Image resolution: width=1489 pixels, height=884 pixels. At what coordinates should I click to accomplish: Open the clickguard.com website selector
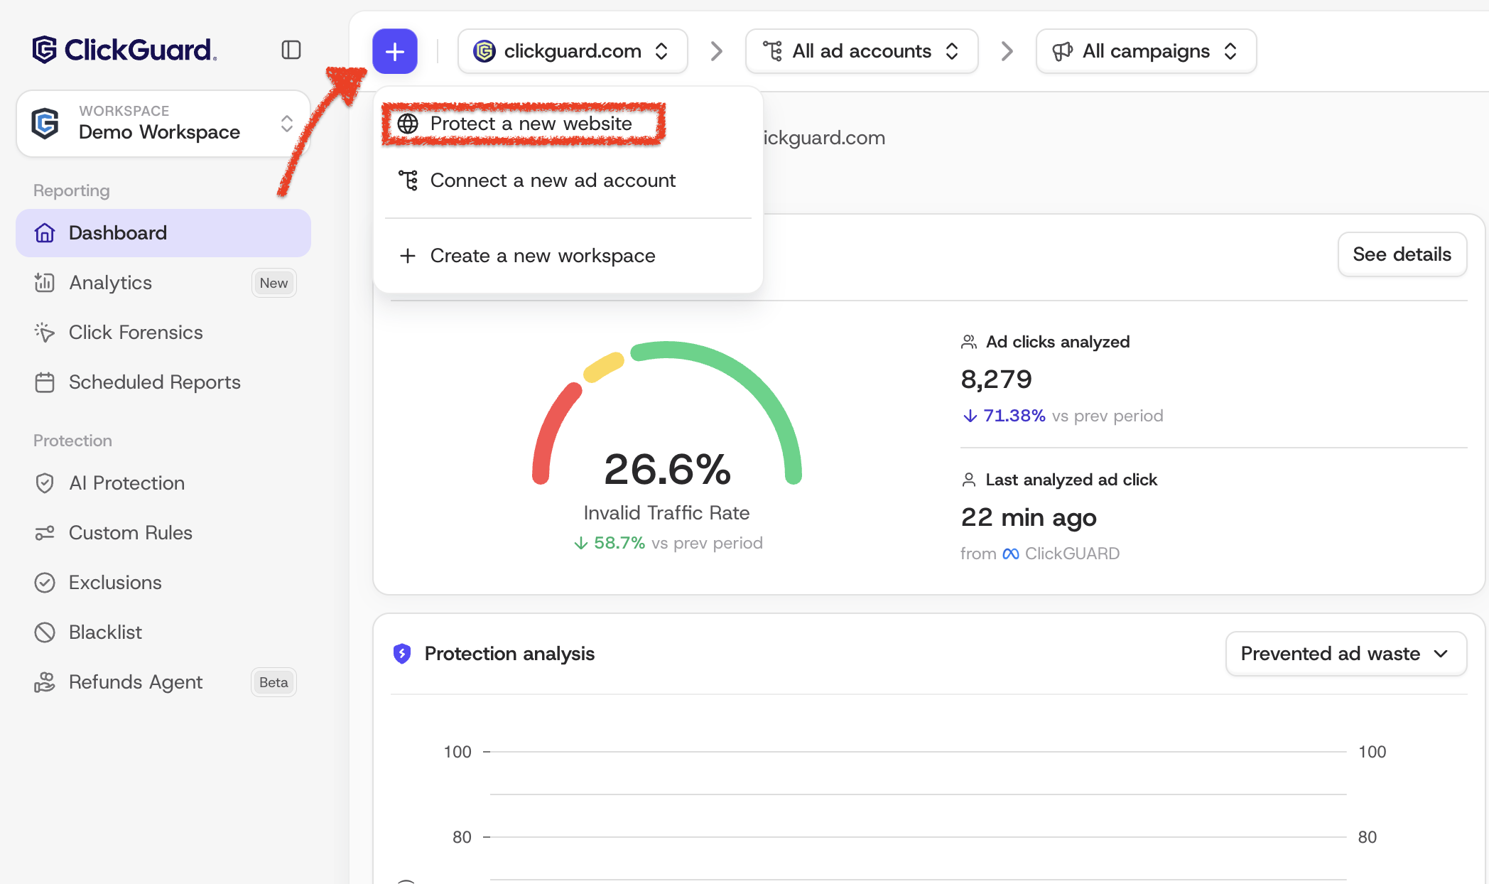point(573,51)
